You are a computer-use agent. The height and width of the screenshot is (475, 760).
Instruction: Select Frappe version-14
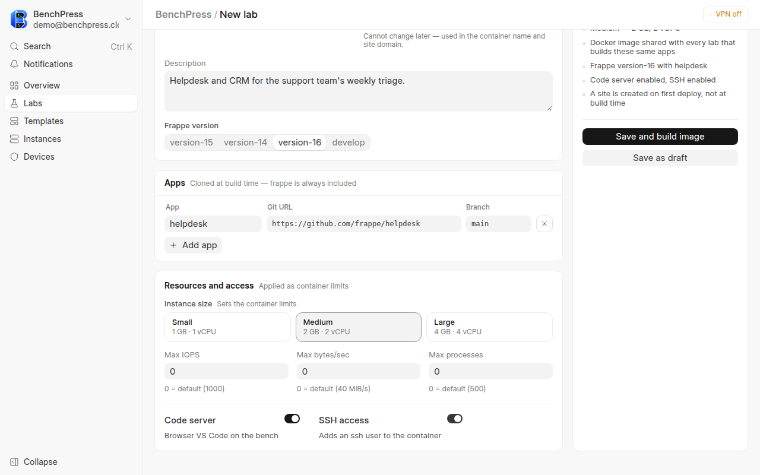tap(245, 142)
